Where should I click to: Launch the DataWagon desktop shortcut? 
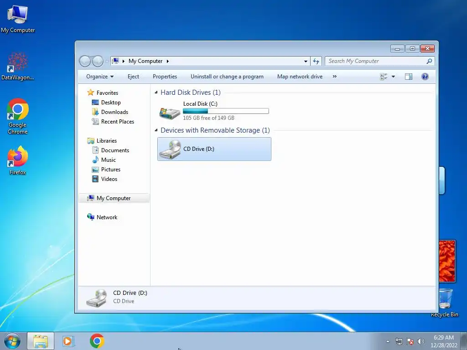18,66
